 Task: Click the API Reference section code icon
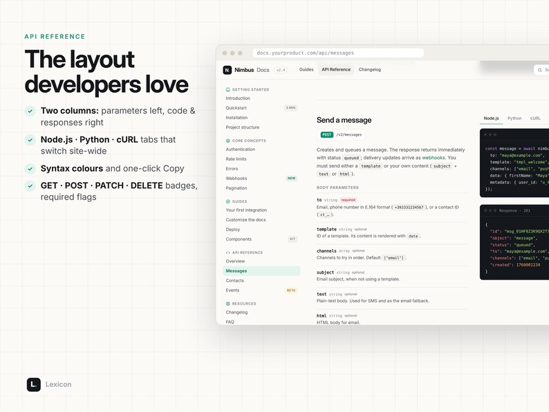coord(228,253)
